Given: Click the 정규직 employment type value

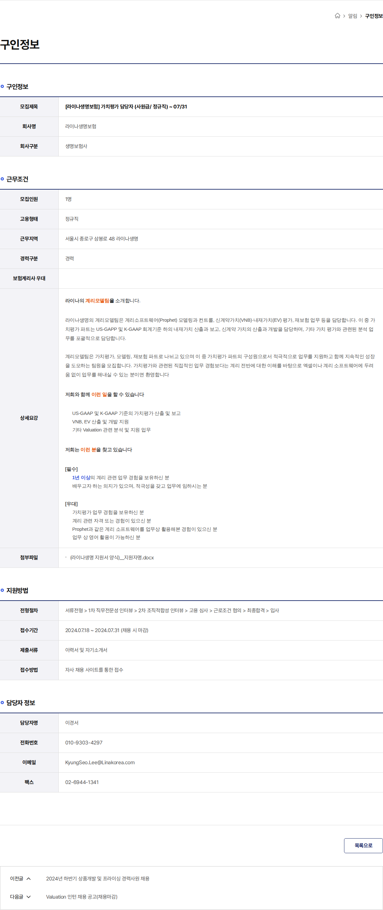Looking at the screenshot, I should click(72, 219).
